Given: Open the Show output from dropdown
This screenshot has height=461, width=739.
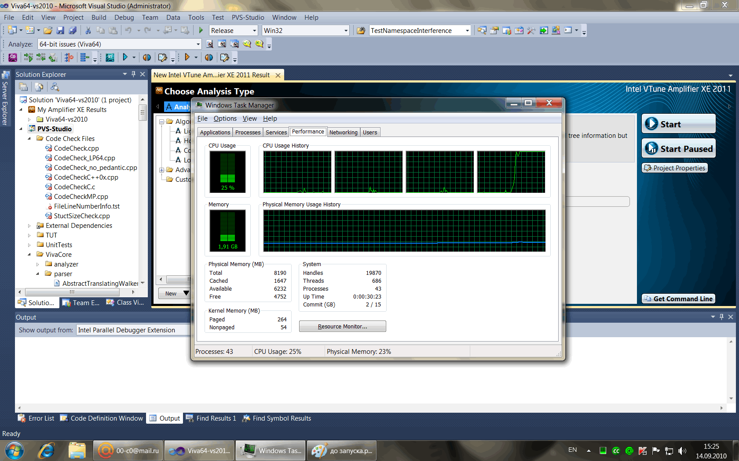Looking at the screenshot, I should point(133,330).
